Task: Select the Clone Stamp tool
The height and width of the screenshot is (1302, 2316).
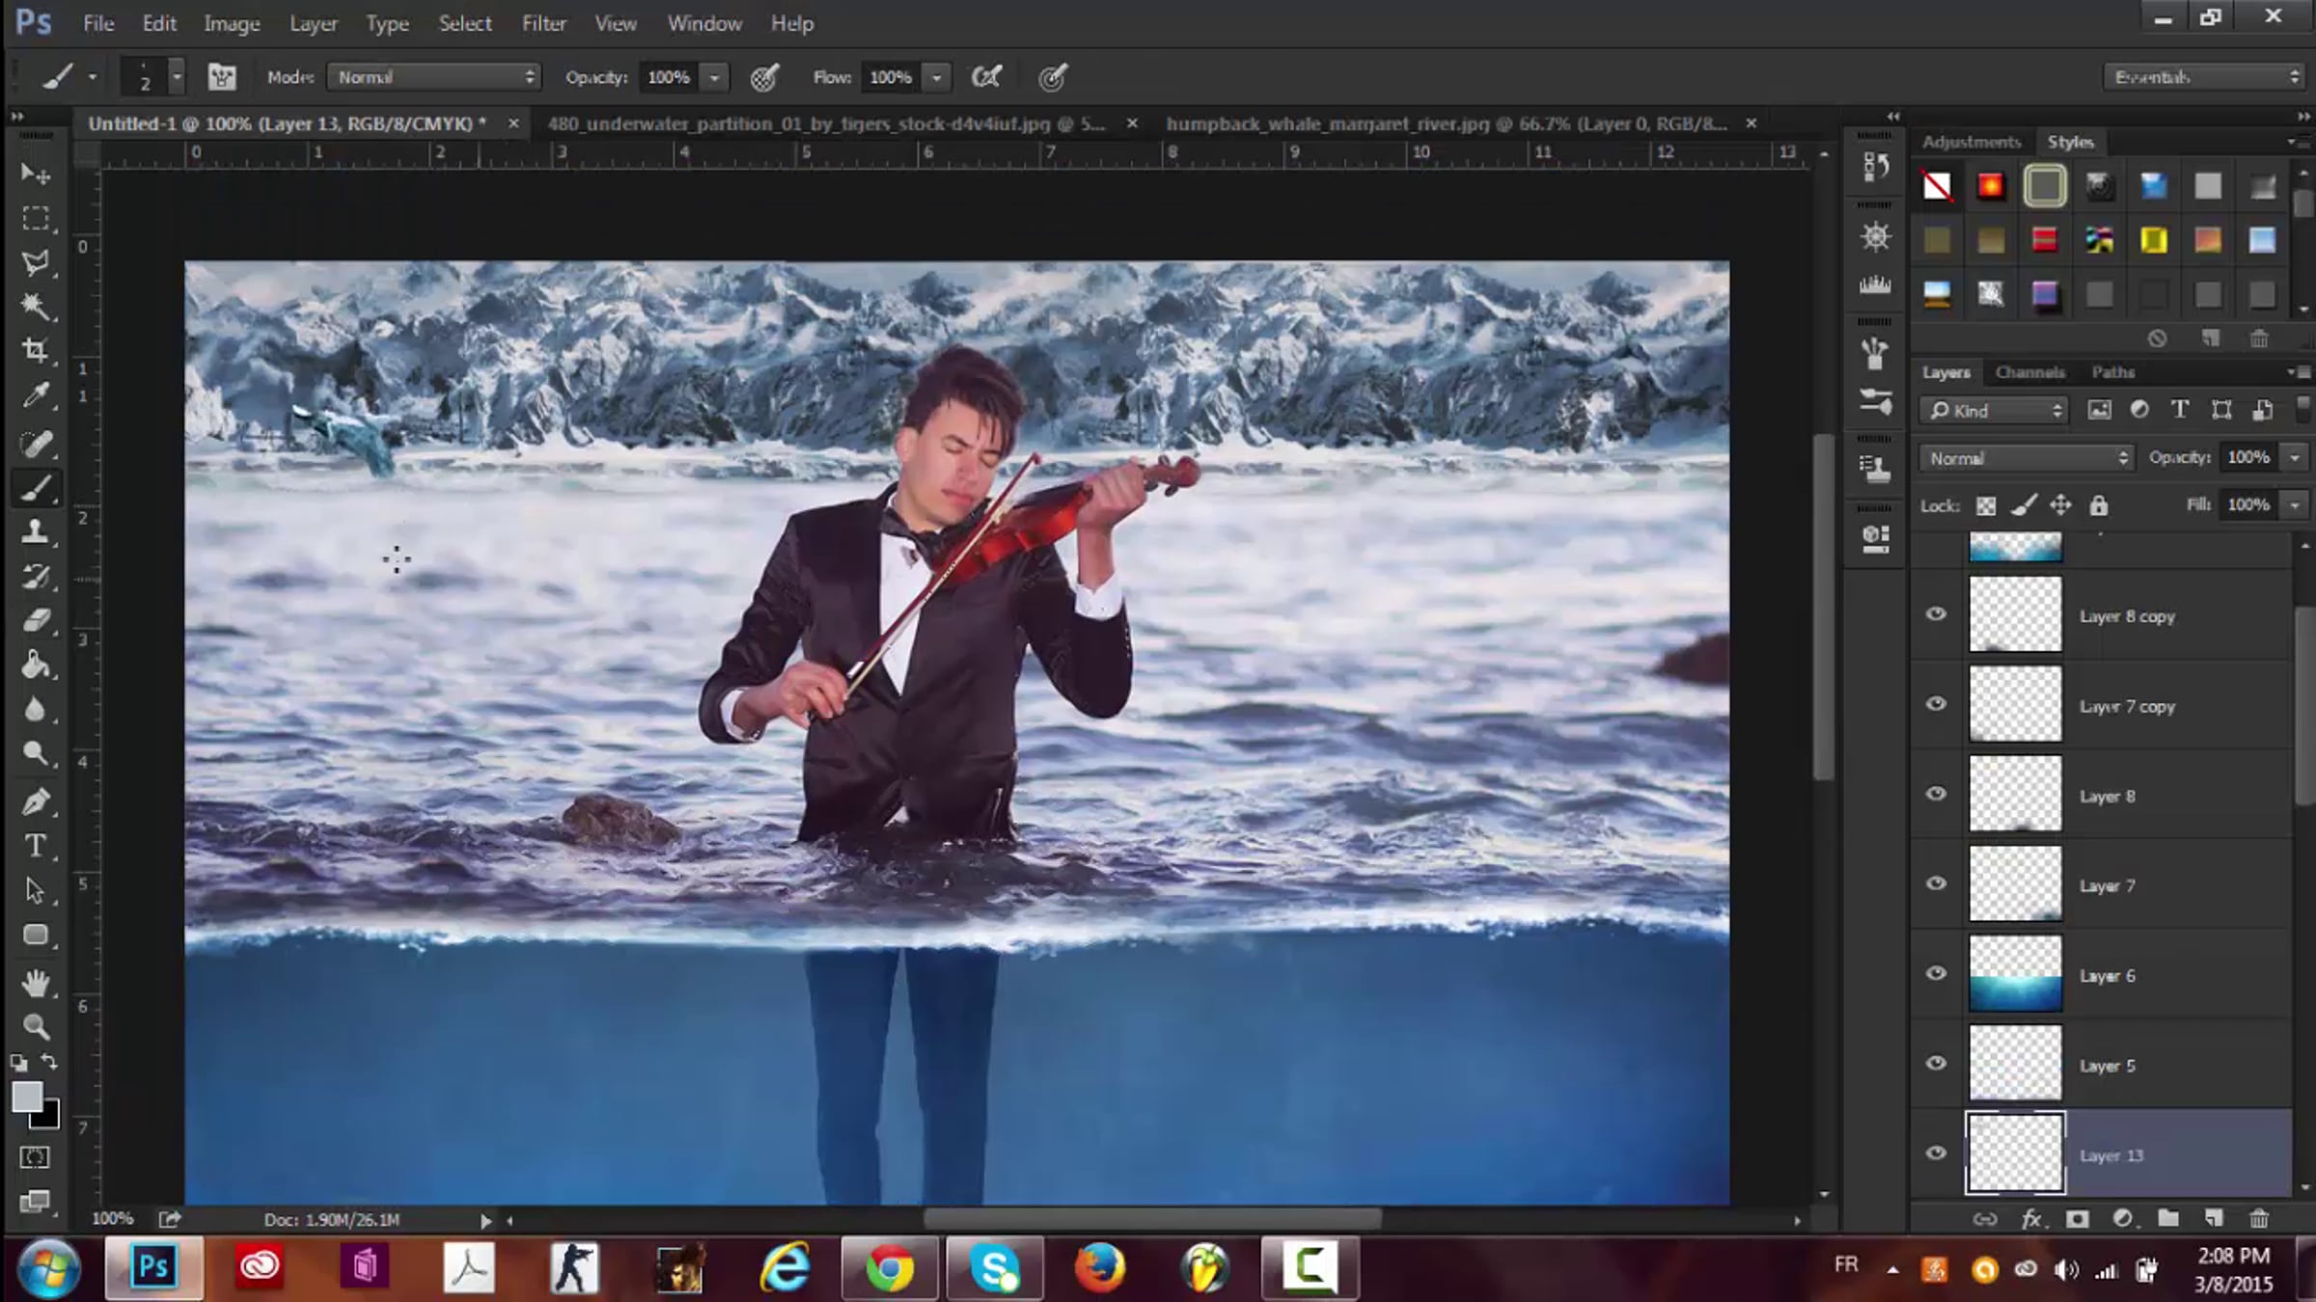Action: coord(36,531)
